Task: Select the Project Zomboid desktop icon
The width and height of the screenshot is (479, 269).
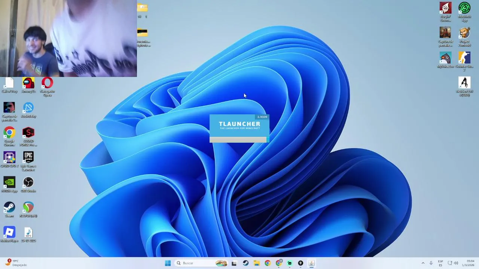Action: (x=464, y=37)
